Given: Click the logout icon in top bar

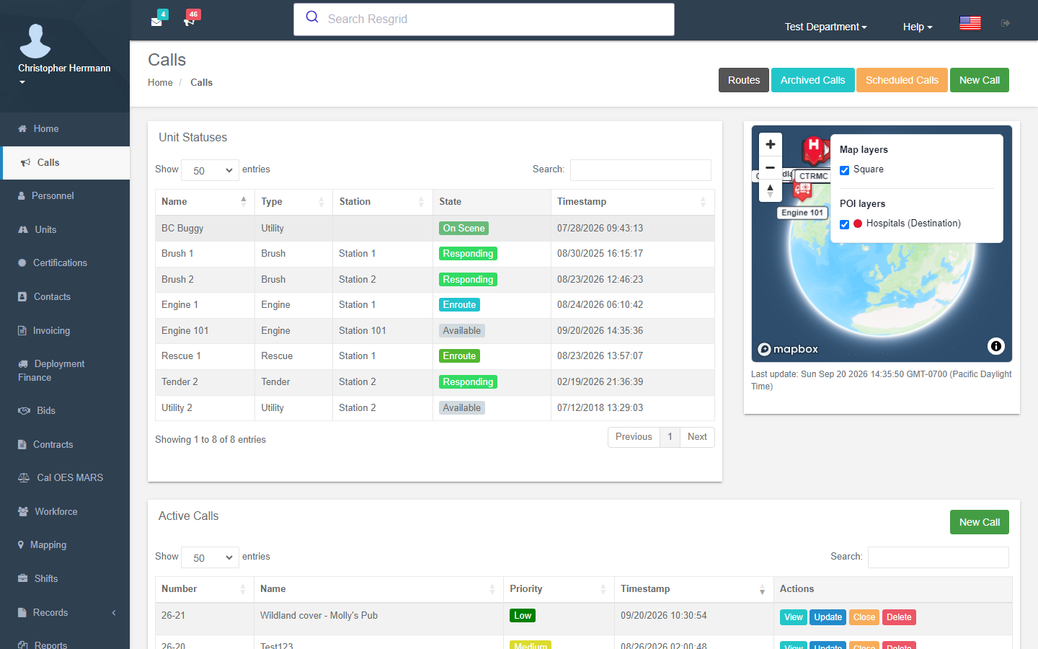Looking at the screenshot, I should pyautogui.click(x=1006, y=24).
